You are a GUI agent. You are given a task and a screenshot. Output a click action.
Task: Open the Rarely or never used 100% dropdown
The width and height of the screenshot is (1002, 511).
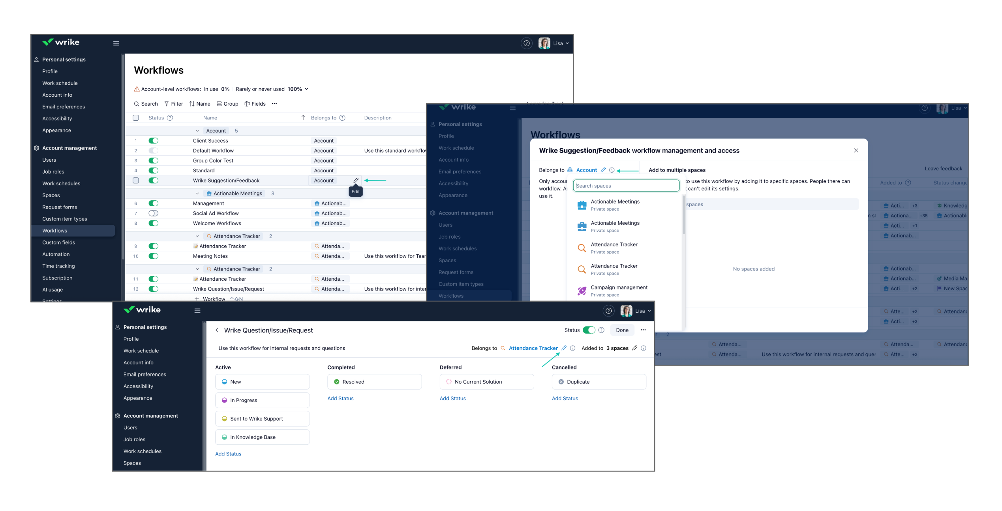tap(272, 89)
